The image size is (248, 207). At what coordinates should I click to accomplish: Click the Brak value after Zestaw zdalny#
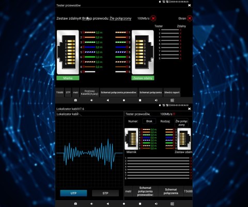tap(85, 18)
